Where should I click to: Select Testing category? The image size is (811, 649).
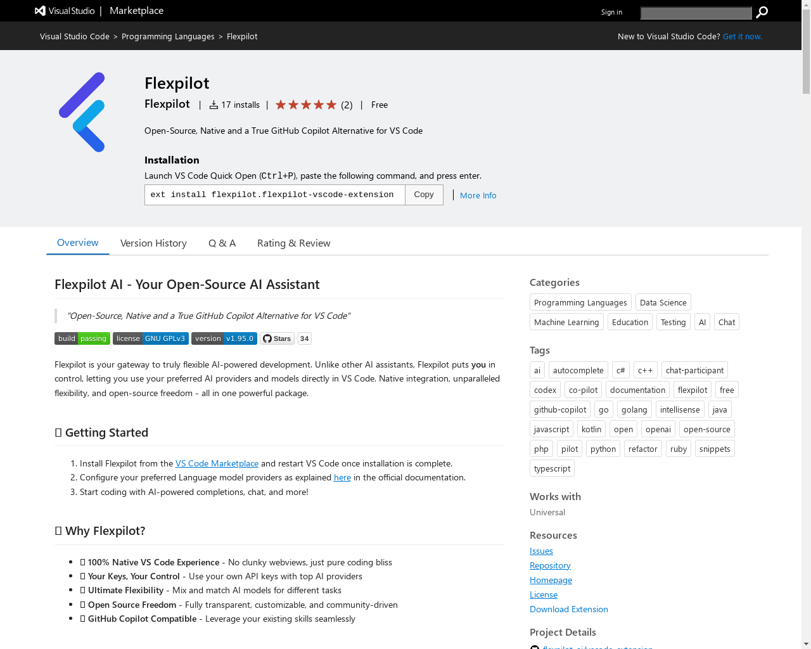pyautogui.click(x=674, y=322)
